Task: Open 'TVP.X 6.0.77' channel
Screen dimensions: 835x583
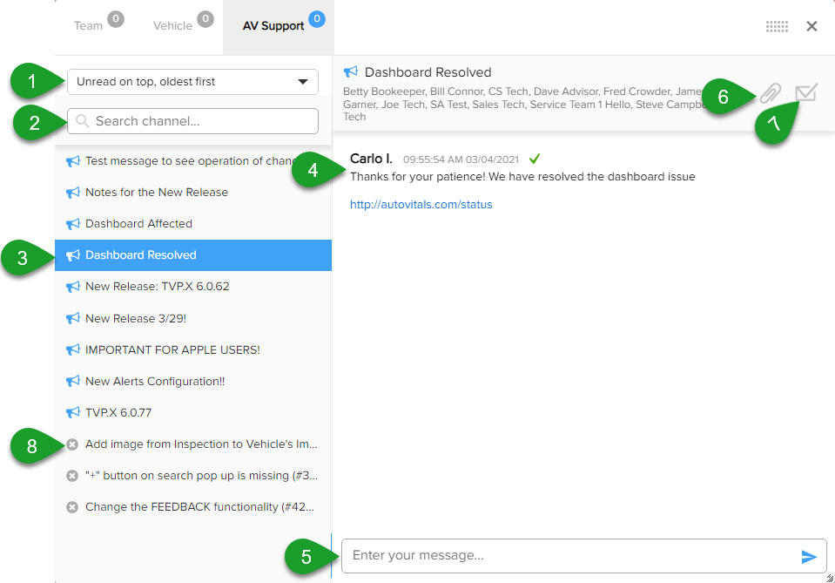Action: pyautogui.click(x=192, y=413)
